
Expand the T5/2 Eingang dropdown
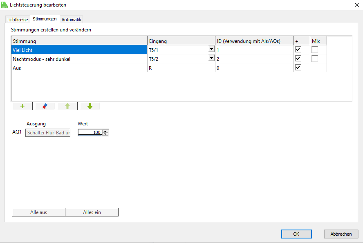coord(211,59)
